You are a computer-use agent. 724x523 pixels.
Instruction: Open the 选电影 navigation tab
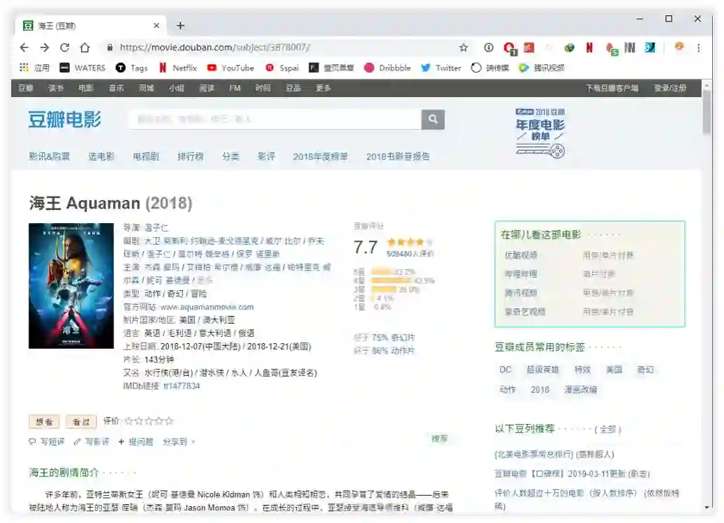(x=101, y=156)
